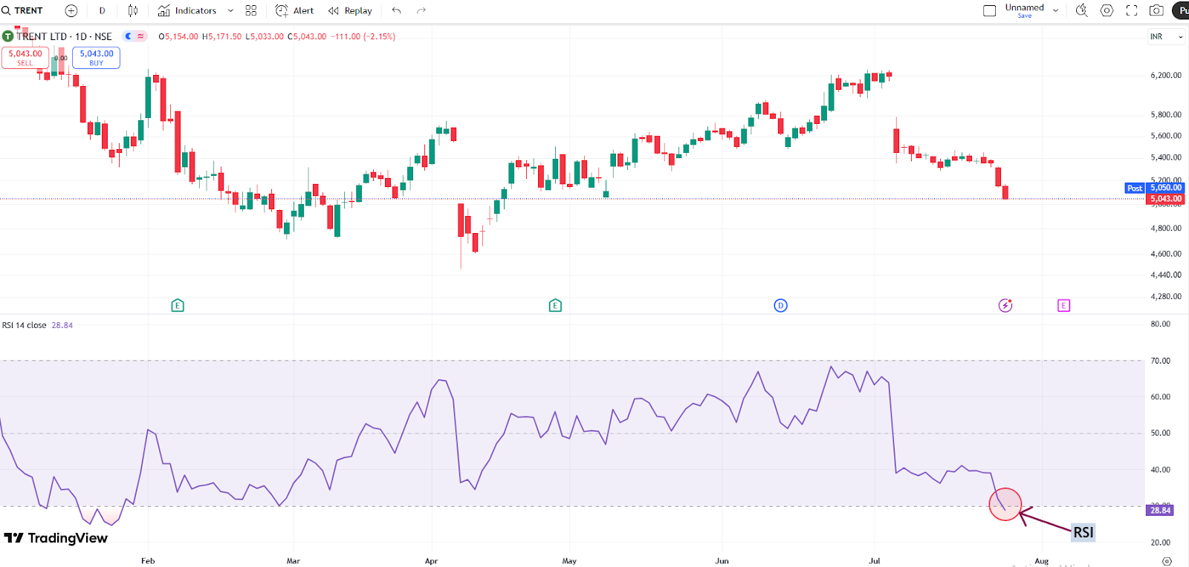Open symbol search for TRENT
The height and width of the screenshot is (567, 1189).
[x=22, y=10]
